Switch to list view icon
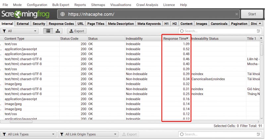Screen dimensions: 265x139 pyautogui.click(x=48, y=31)
